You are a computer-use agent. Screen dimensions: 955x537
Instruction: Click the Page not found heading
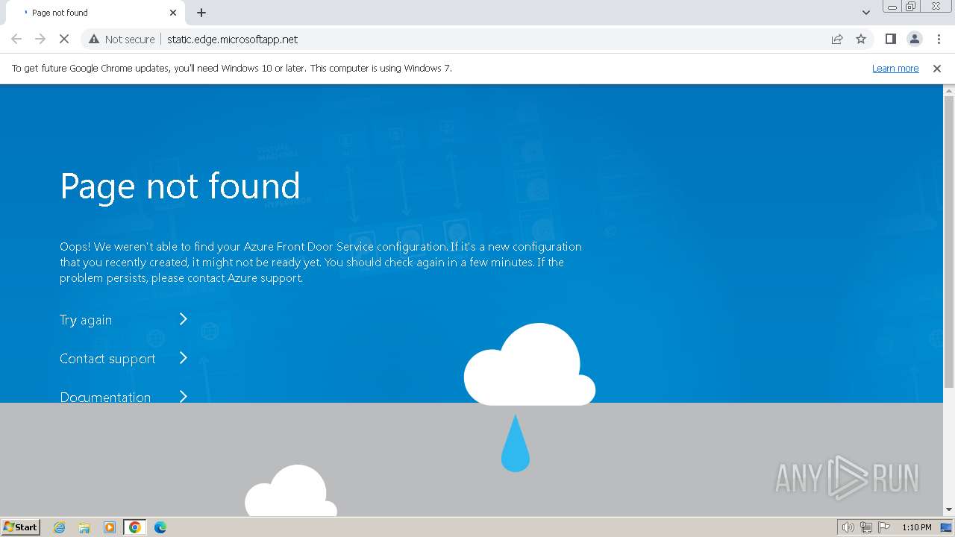click(180, 186)
